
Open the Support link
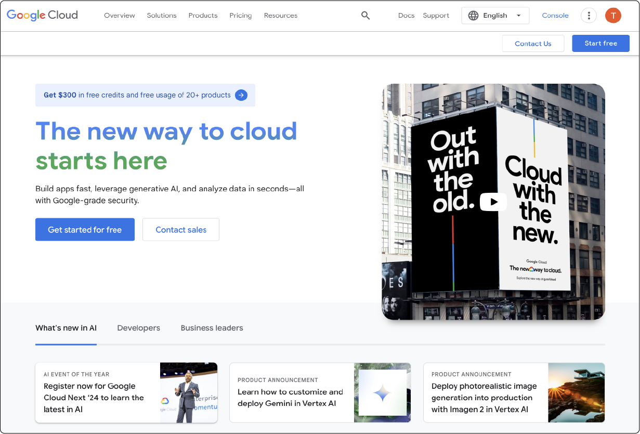coord(436,16)
